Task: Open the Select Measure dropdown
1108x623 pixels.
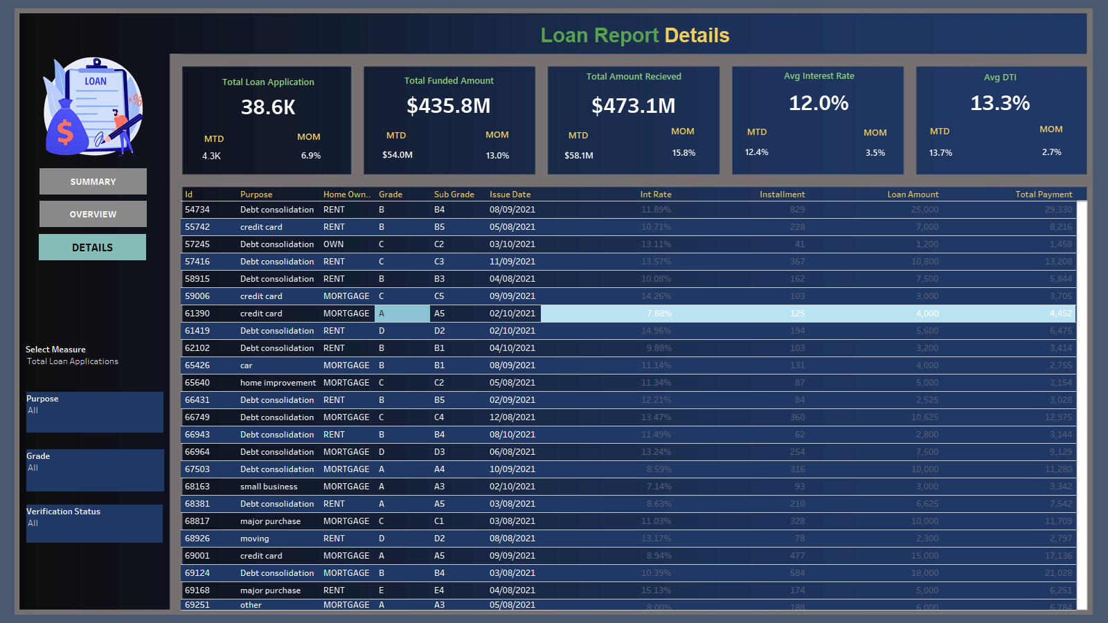Action: click(x=73, y=361)
